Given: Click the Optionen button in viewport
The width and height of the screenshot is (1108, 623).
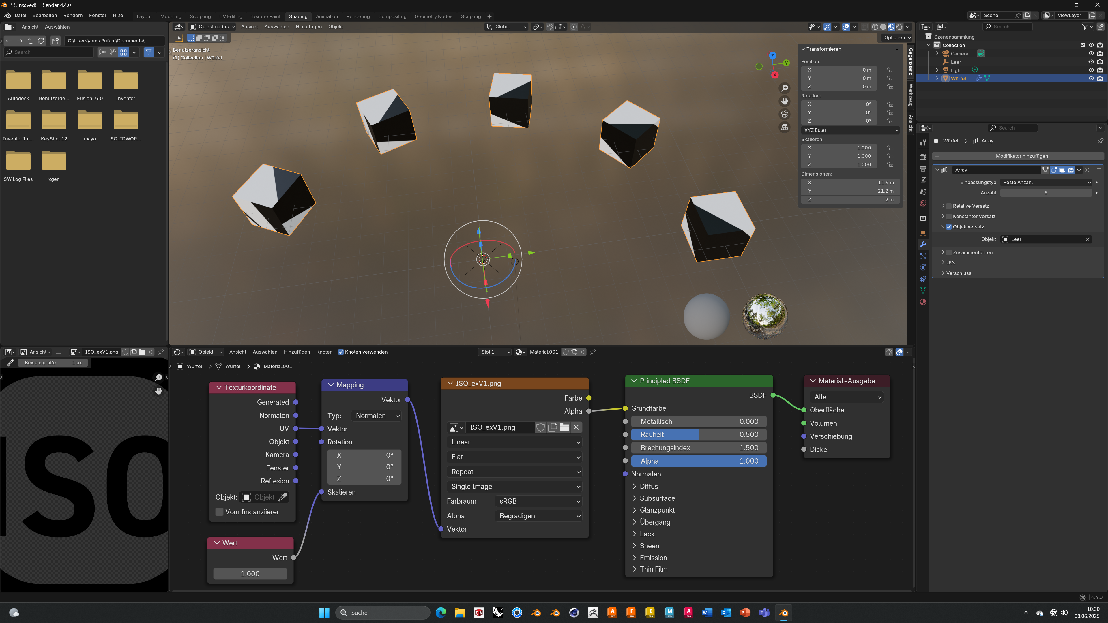Looking at the screenshot, I should [897, 37].
